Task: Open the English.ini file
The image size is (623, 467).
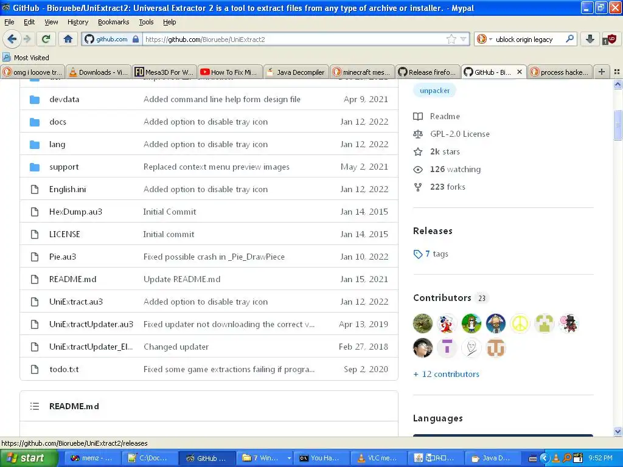Action: click(x=68, y=190)
